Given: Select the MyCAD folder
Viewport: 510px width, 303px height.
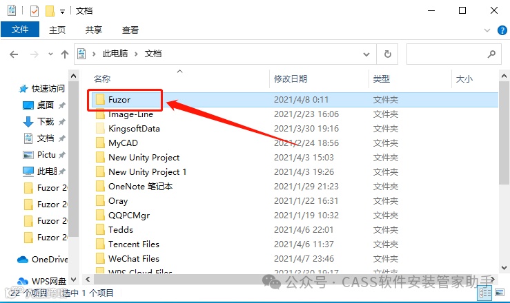Looking at the screenshot, I should pyautogui.click(x=123, y=143).
